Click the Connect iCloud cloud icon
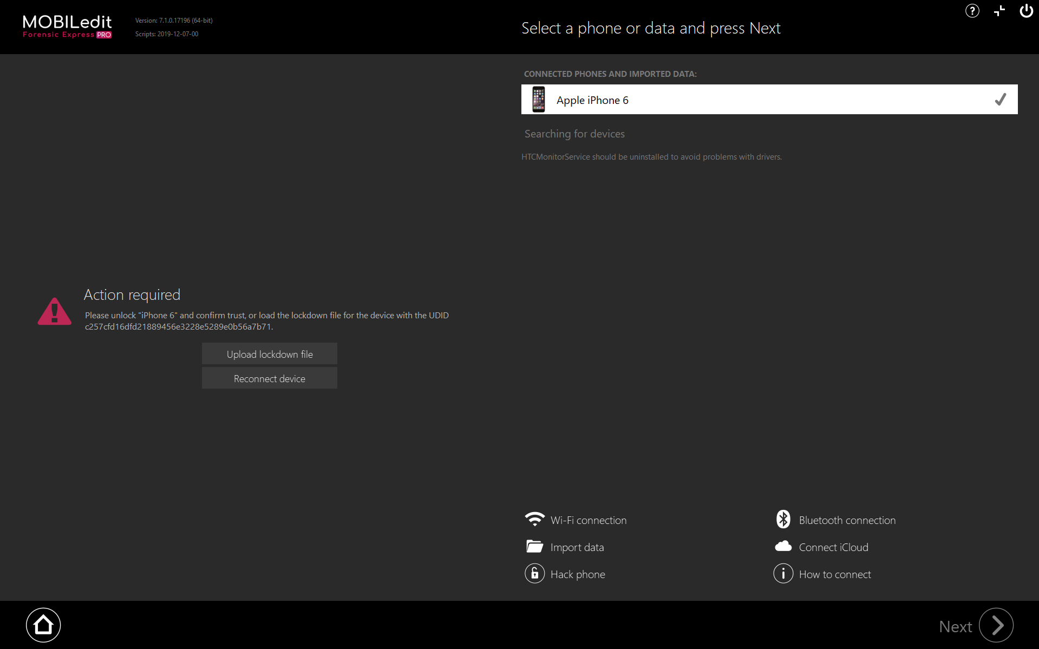The image size is (1039, 649). 783,546
